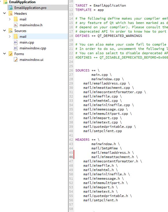The width and height of the screenshot is (168, 212).
Task: Click the HEADERS keyword on line 42
Action: click(x=82, y=140)
